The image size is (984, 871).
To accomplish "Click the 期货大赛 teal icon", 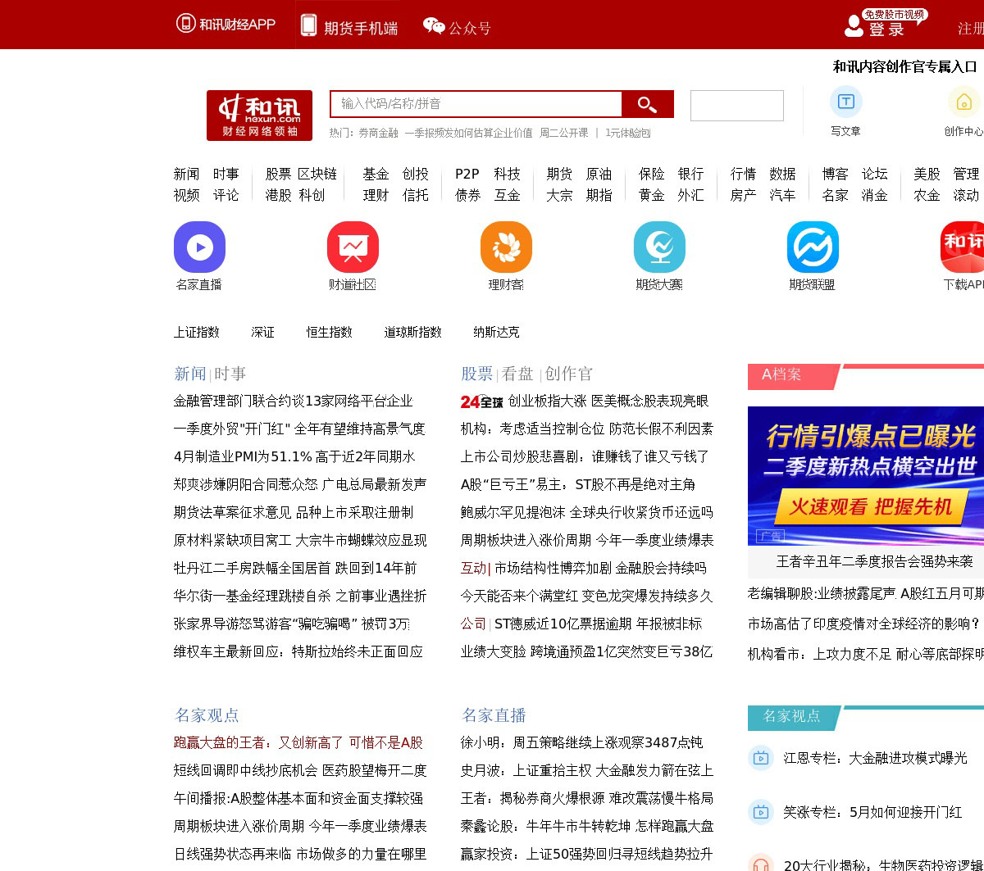I will pos(659,247).
